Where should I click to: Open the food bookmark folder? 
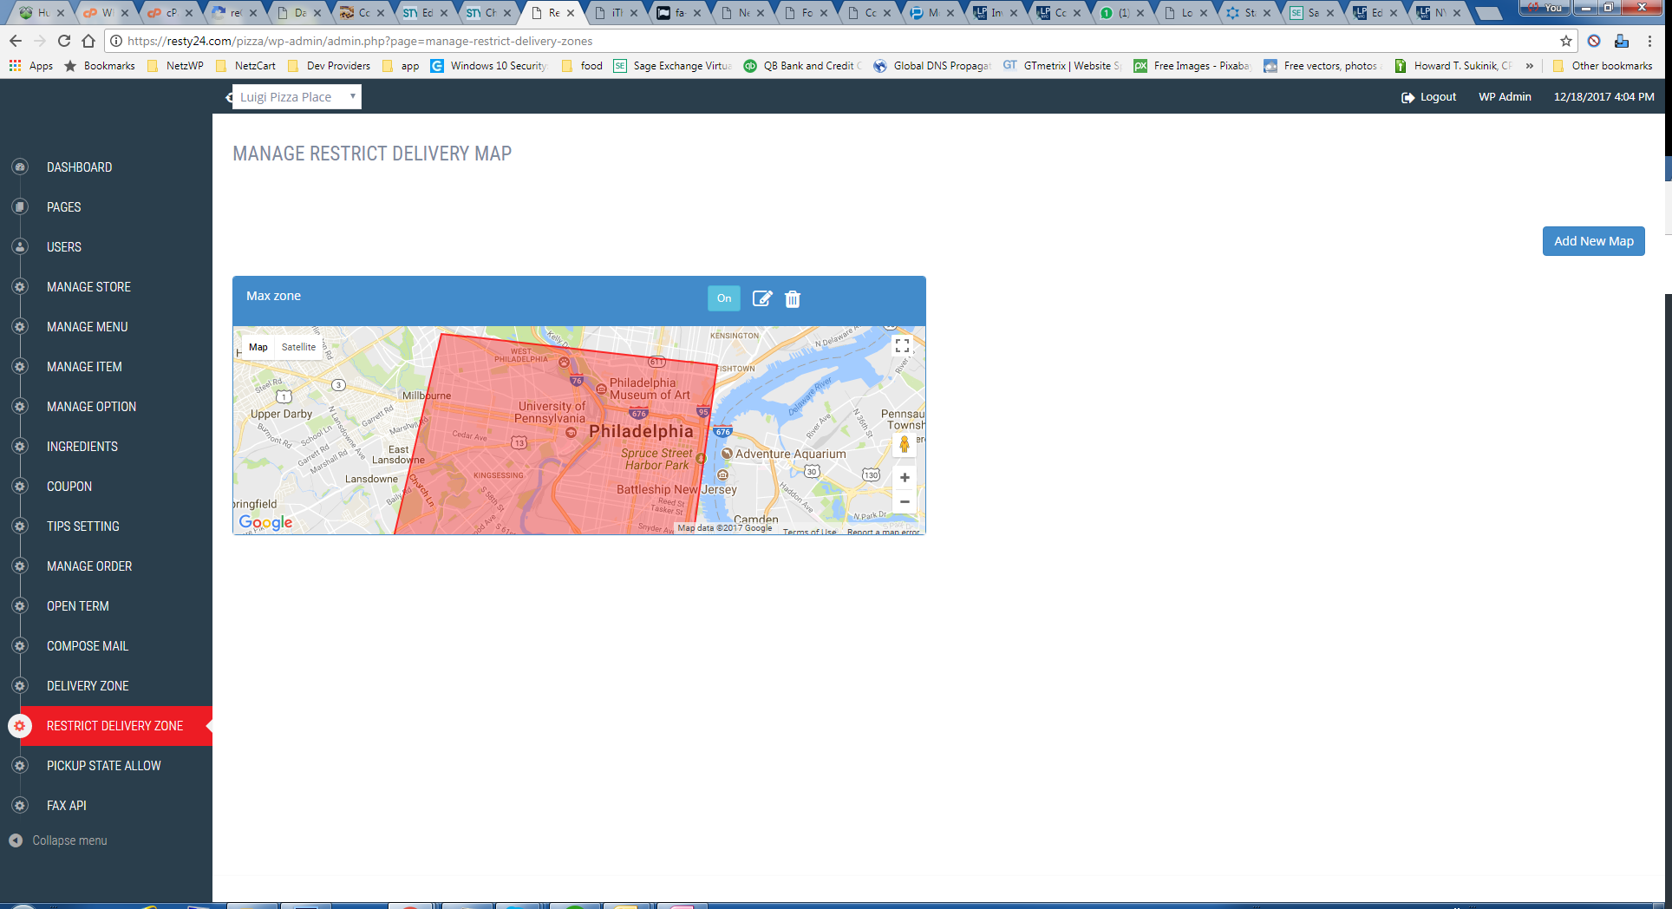[x=582, y=66]
